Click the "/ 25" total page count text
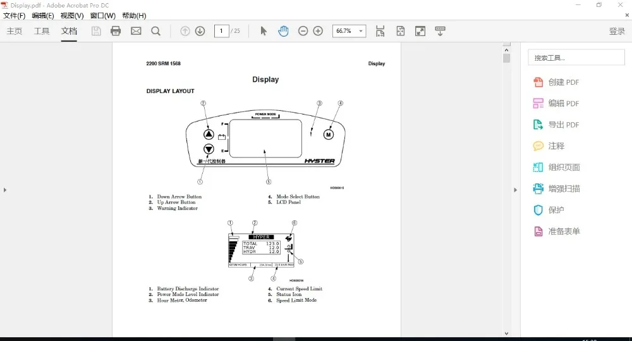This screenshot has height=341, width=632. tap(235, 31)
